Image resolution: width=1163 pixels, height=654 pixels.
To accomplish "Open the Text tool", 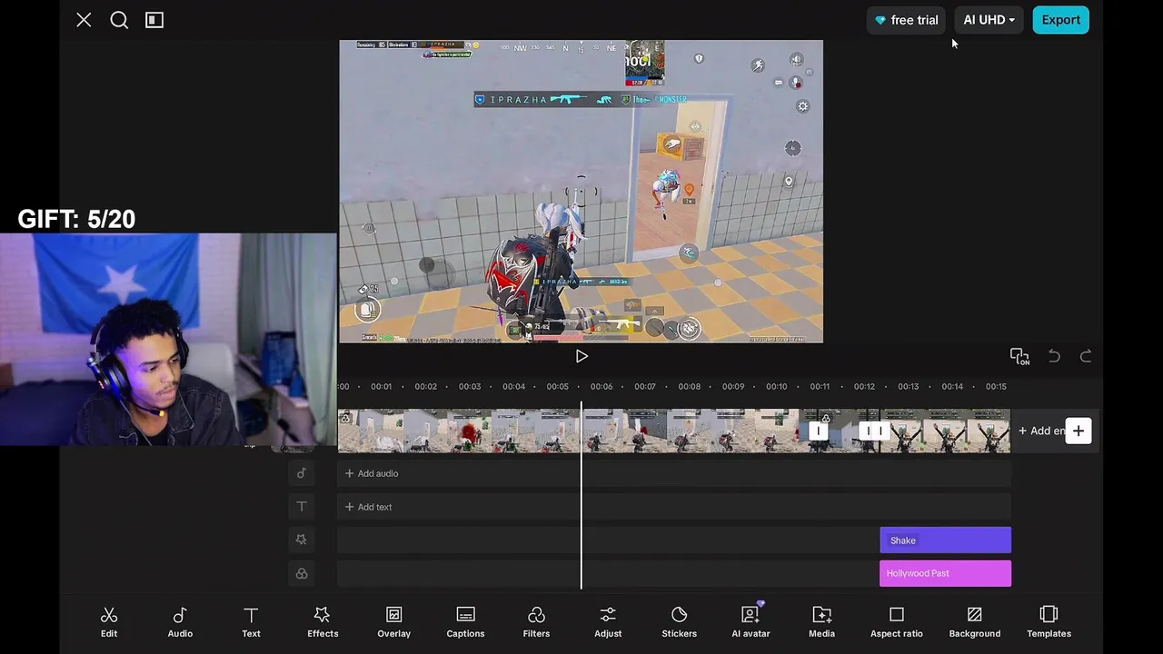I will click(251, 622).
